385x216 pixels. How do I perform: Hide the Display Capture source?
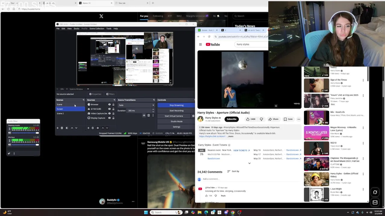coord(109,118)
